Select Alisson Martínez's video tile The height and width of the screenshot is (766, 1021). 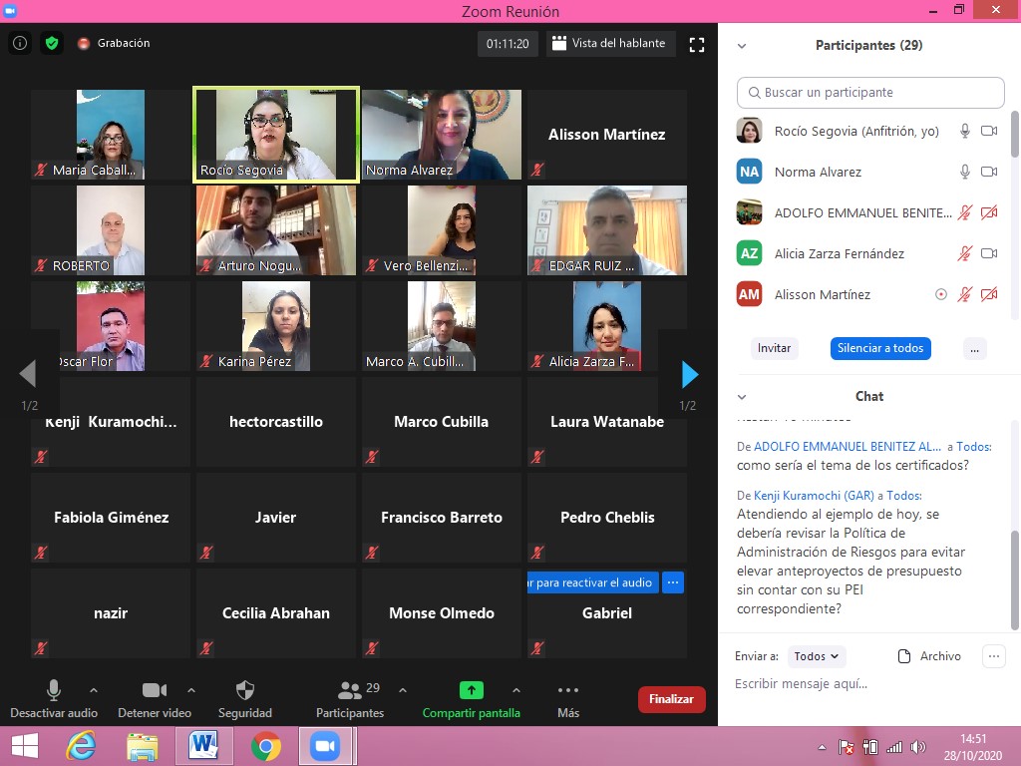(x=607, y=135)
